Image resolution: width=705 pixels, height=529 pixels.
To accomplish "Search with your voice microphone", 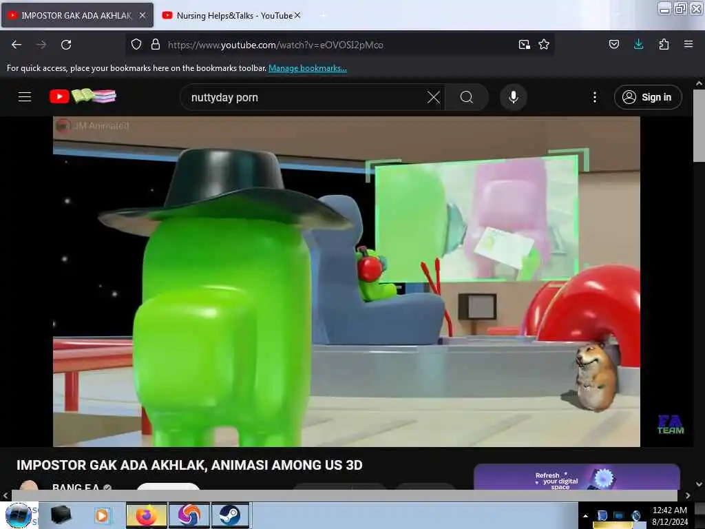I will [x=513, y=97].
